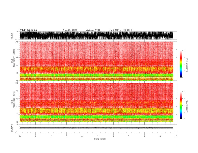Click the ch.1 waveform plot at top
Screen dimensions: 198x153
[x=96, y=35]
